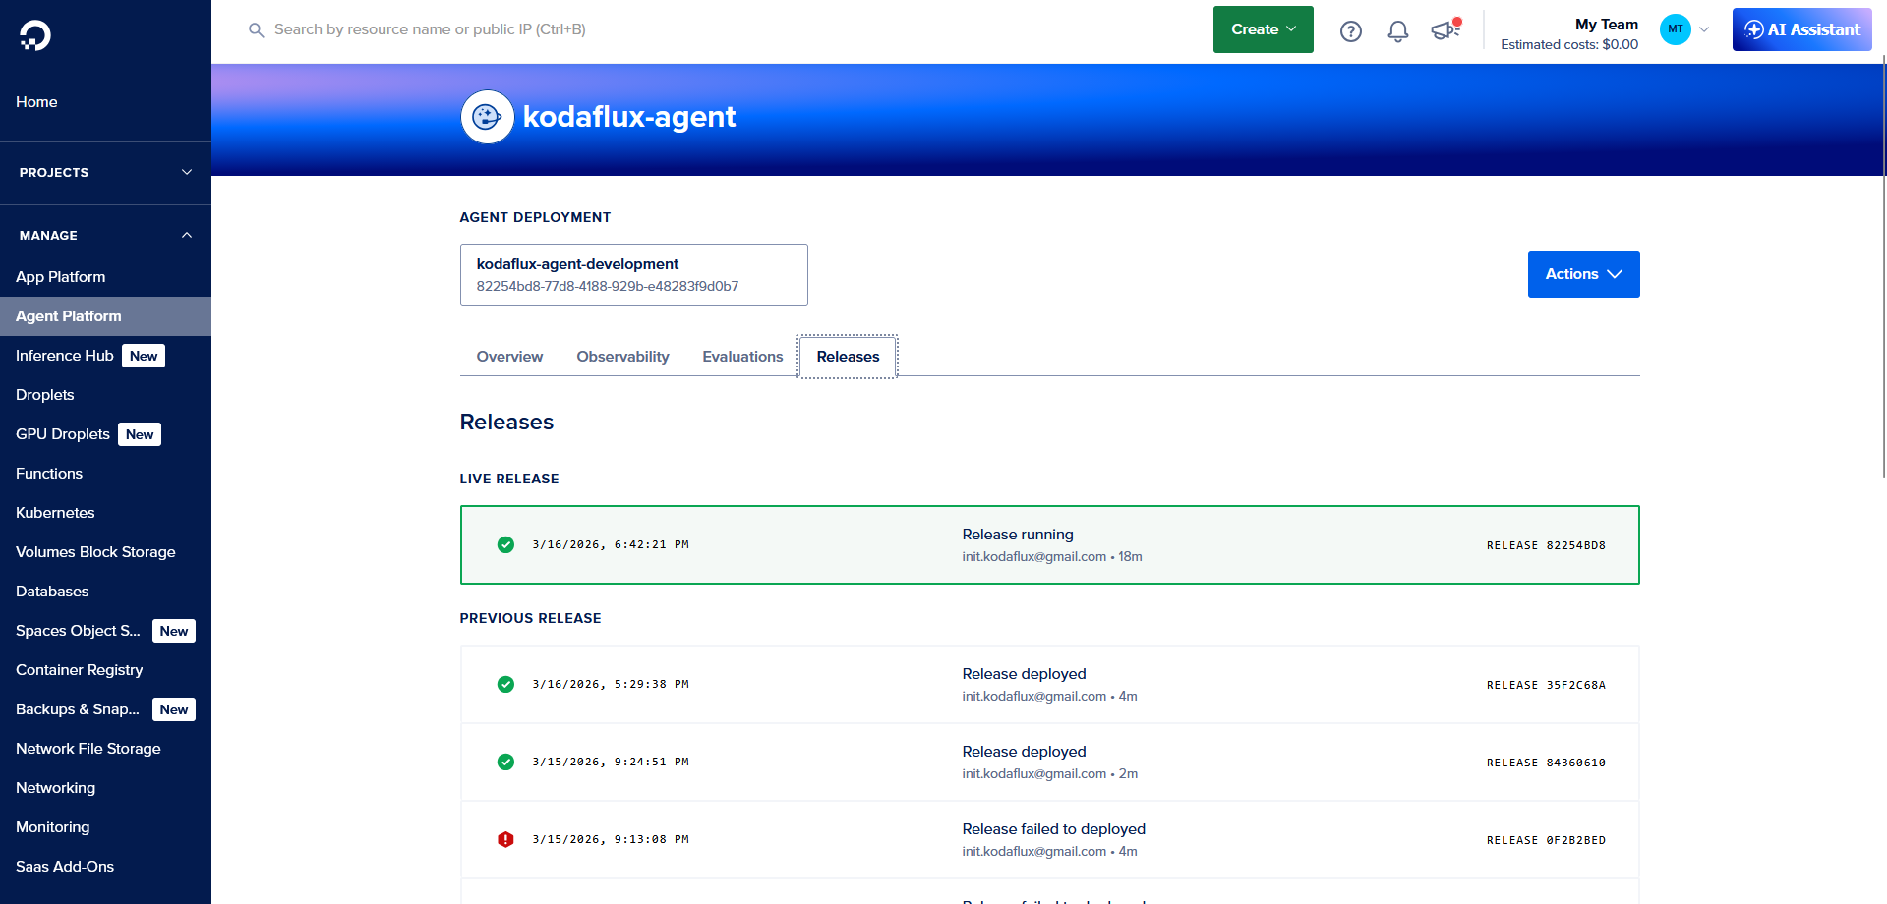1887x904 pixels.
Task: Open Inference Hub in sidebar
Action: [65, 356]
